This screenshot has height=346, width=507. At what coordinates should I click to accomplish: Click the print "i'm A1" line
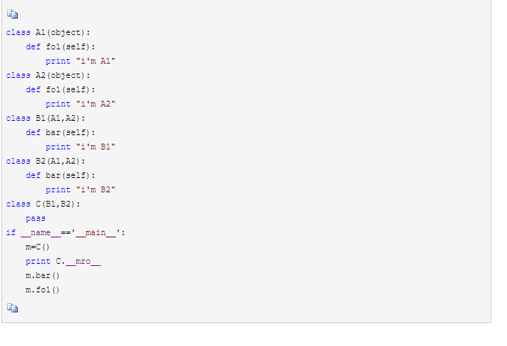point(81,61)
